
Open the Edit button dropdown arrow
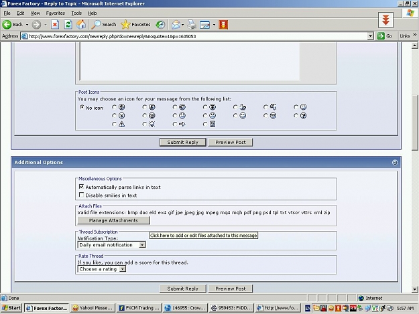click(214, 25)
